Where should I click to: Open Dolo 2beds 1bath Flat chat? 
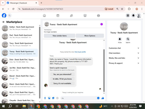[19, 61]
